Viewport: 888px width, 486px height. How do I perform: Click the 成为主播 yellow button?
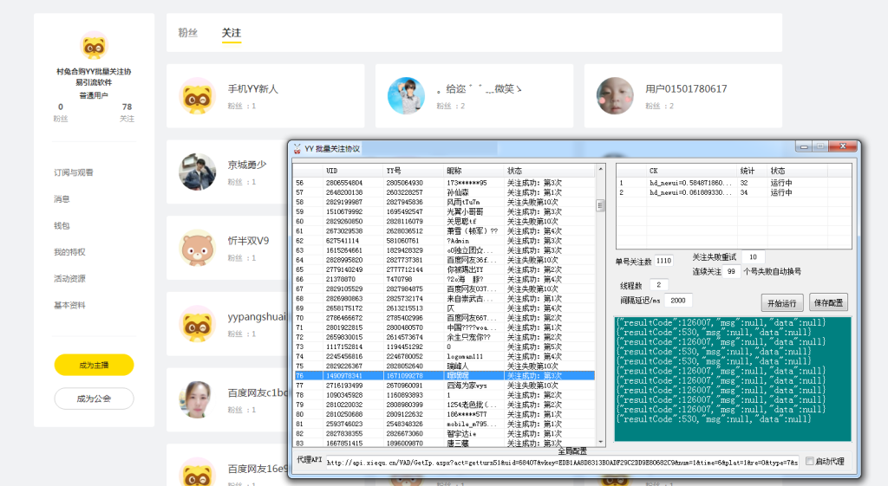[94, 365]
